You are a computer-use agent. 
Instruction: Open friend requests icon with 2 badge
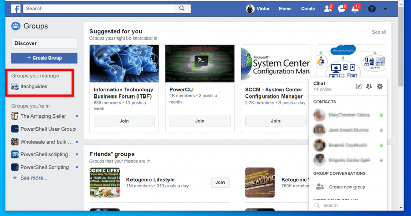pos(328,9)
